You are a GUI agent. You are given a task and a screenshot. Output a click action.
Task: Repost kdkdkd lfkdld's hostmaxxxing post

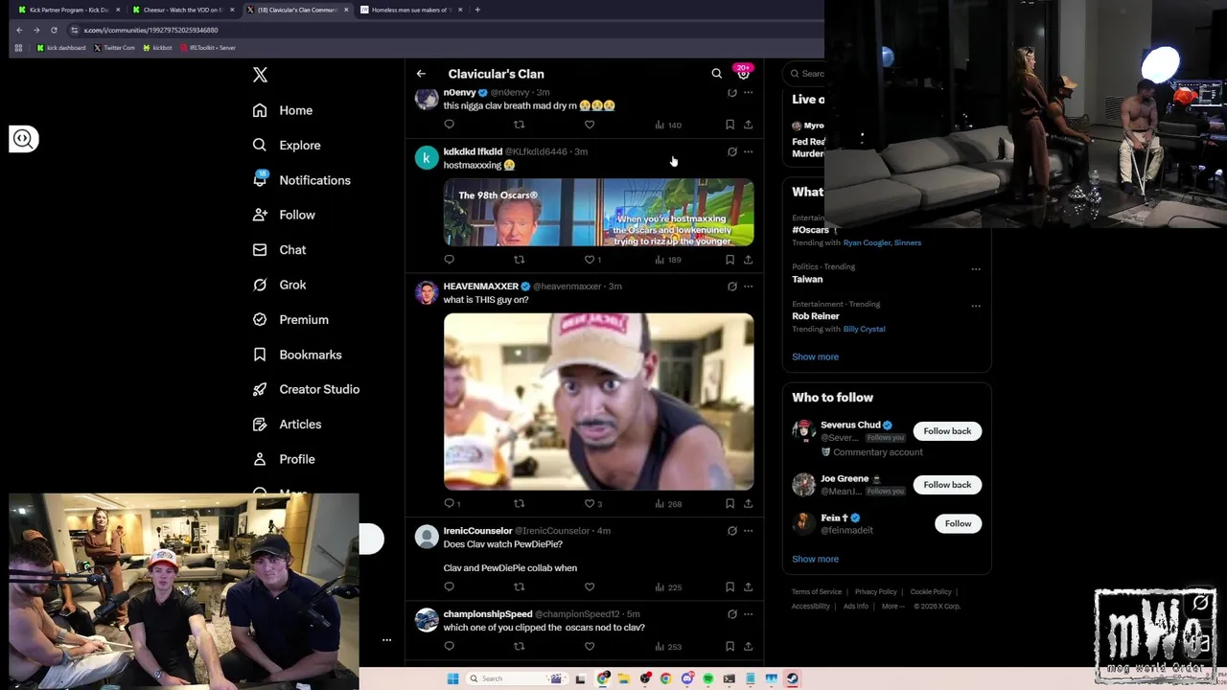pos(519,260)
